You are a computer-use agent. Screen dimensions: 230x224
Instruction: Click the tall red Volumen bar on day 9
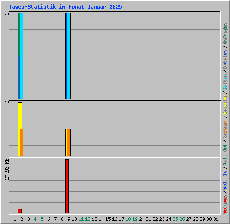click(67, 186)
